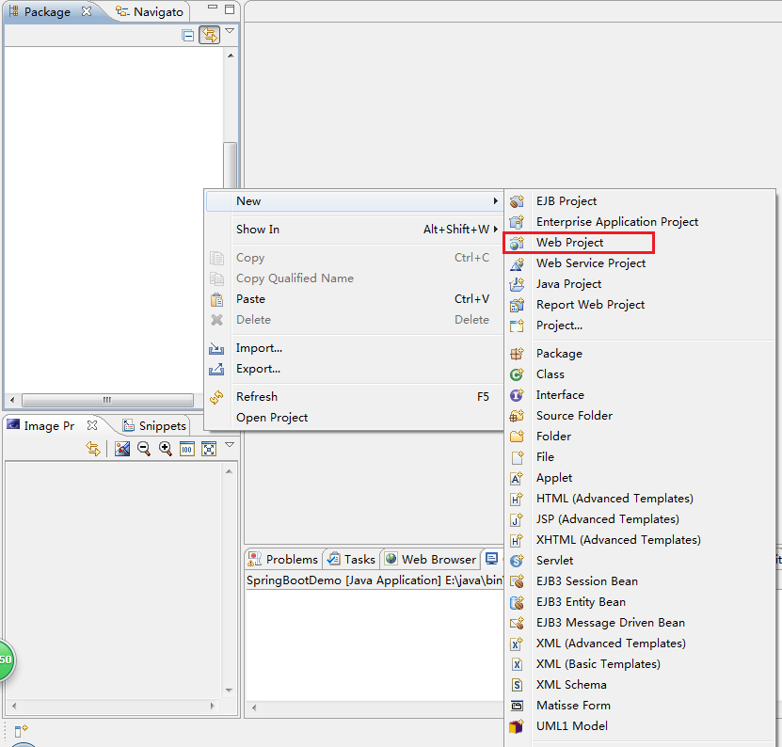The width and height of the screenshot is (782, 747).
Task: Toggle Link with Editor in Image Preview
Action: 92,449
